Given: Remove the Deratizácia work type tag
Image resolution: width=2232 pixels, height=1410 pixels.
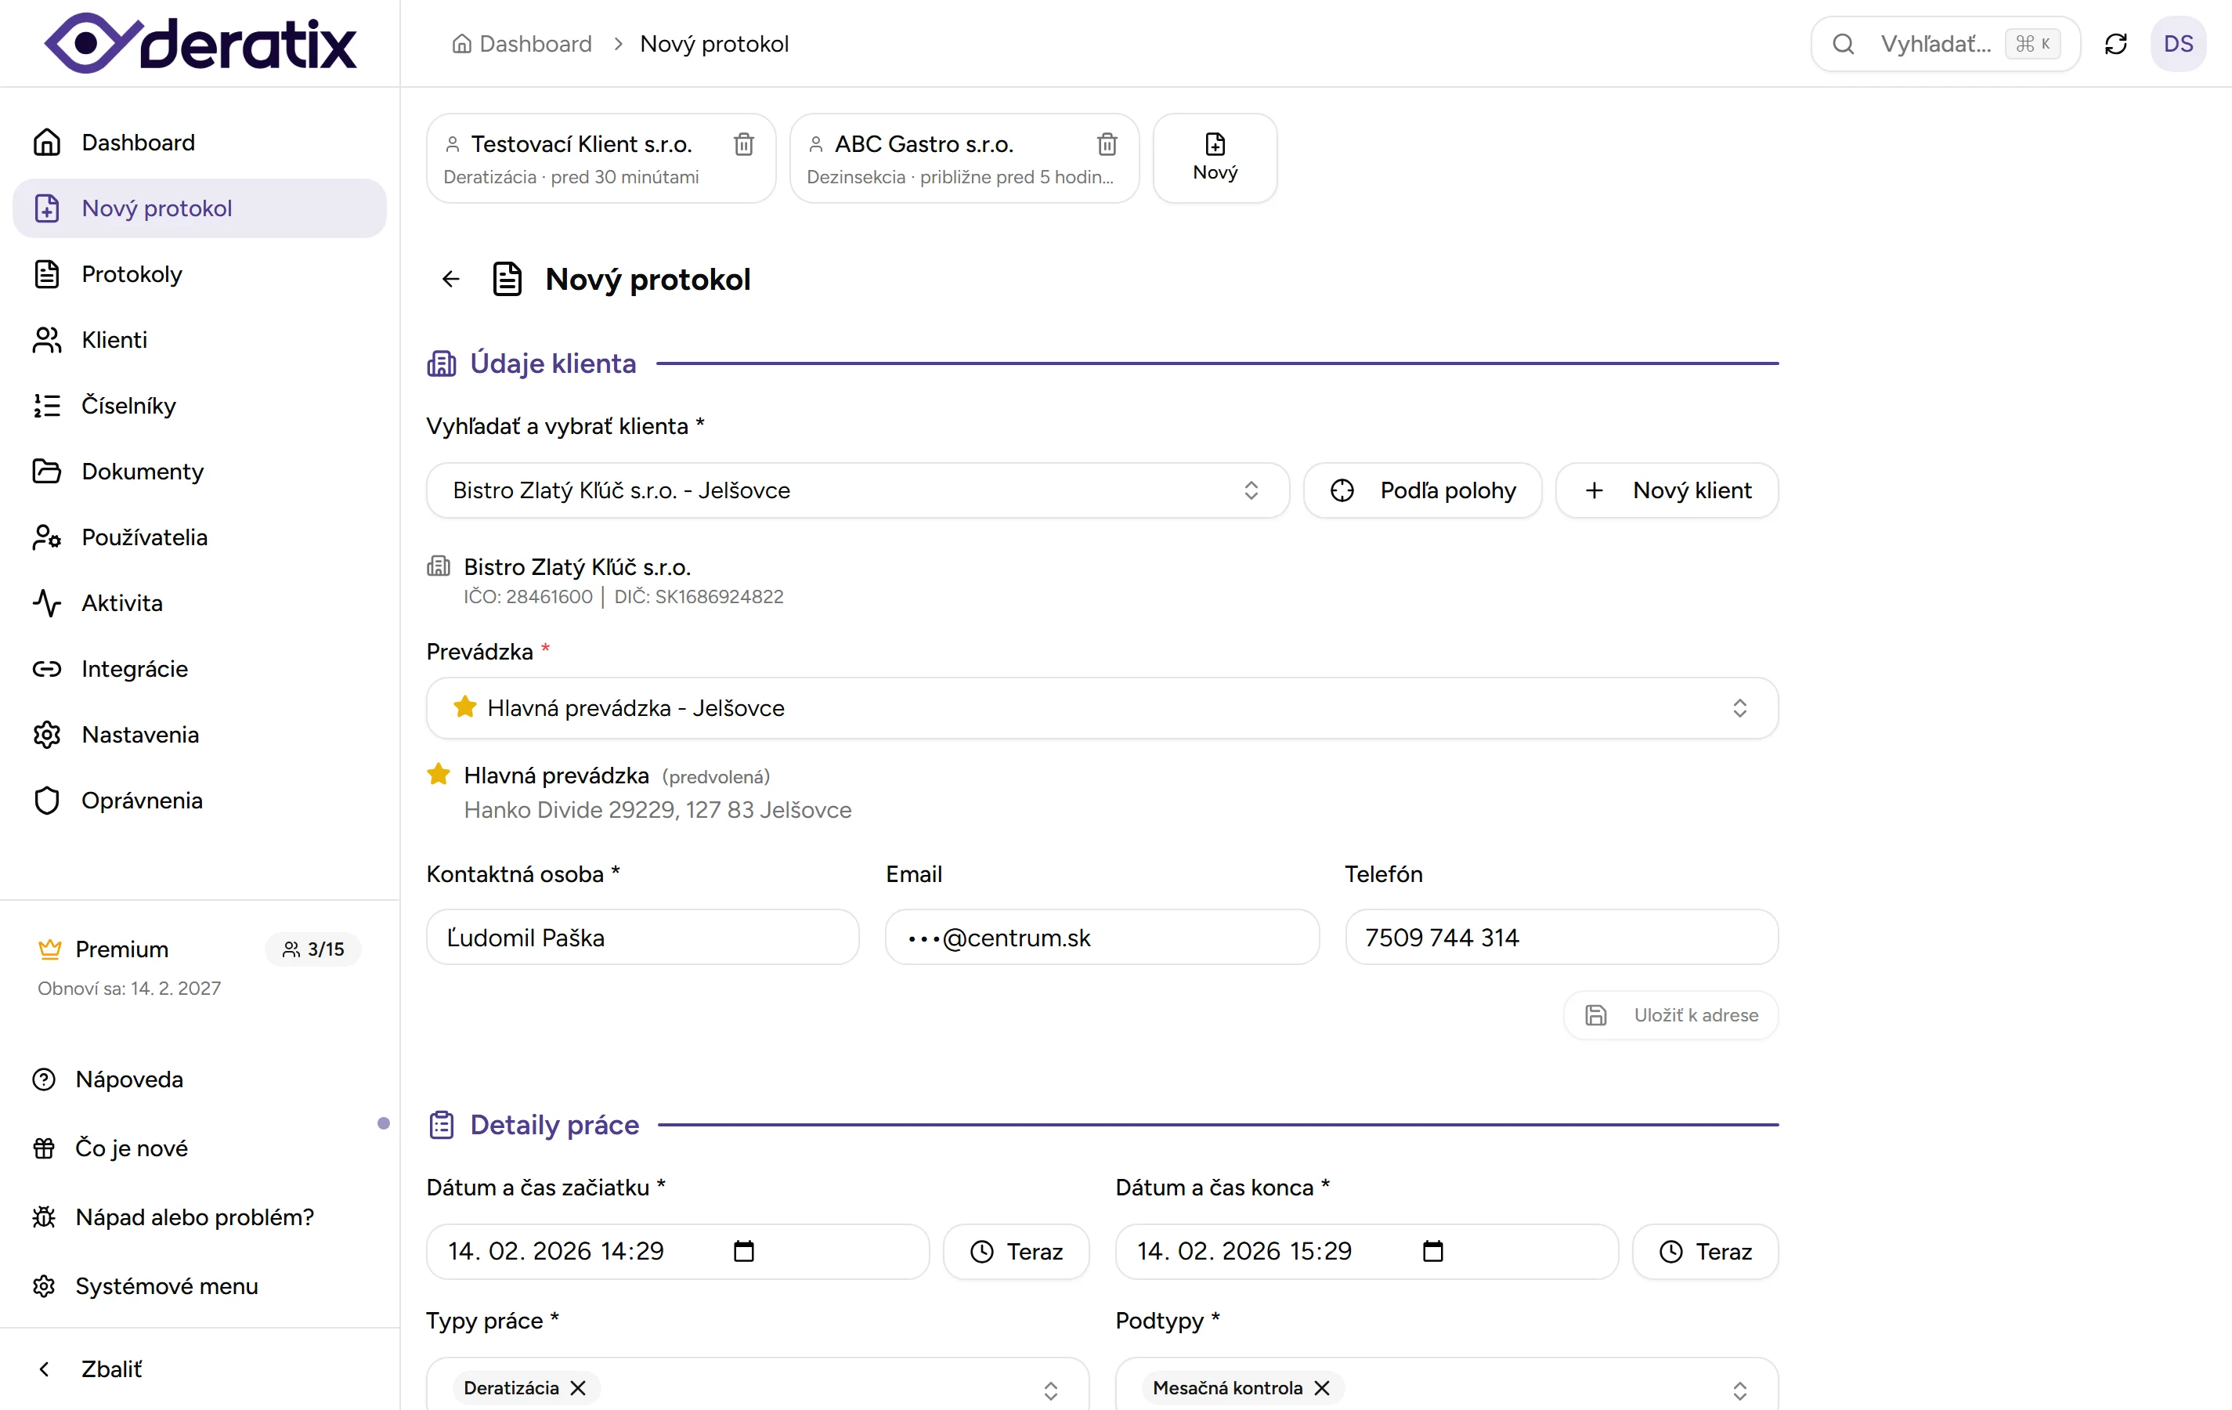Looking at the screenshot, I should [579, 1386].
